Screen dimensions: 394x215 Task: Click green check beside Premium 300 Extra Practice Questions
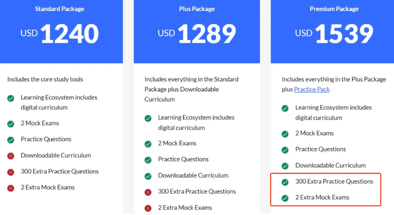click(x=285, y=182)
